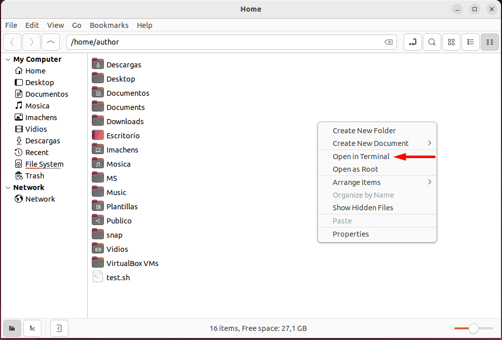
Task: Select the Documentos folder in file list
Action: tap(120, 93)
